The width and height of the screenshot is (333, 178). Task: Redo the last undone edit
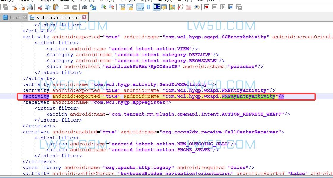[74, 7]
